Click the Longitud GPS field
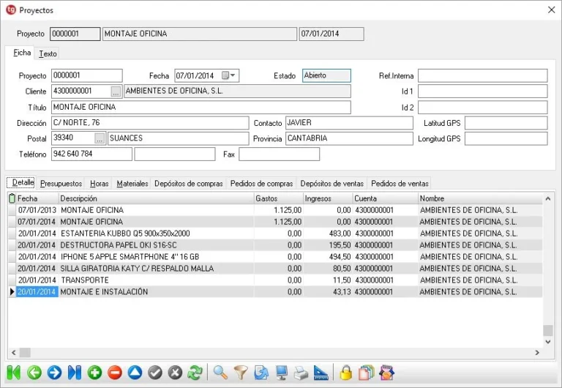This screenshot has width=562, height=388. pyautogui.click(x=506, y=139)
